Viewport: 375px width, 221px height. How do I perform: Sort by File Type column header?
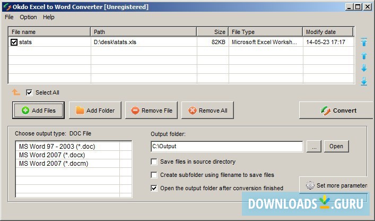[x=265, y=32]
